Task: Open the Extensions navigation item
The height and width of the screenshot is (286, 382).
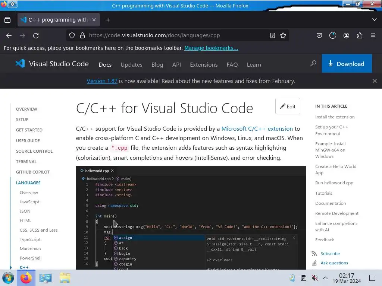Action: point(204,65)
